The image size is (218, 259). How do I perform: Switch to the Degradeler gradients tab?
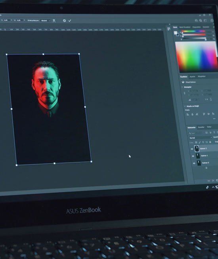(x=197, y=27)
